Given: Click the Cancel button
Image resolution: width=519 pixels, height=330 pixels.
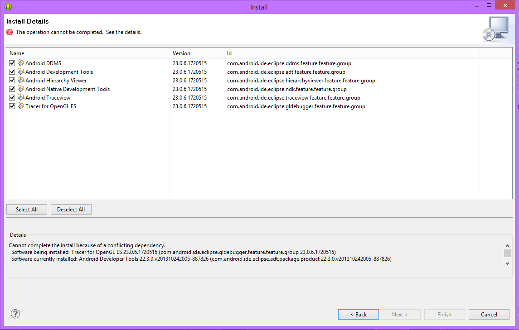Looking at the screenshot, I should 489,315.
